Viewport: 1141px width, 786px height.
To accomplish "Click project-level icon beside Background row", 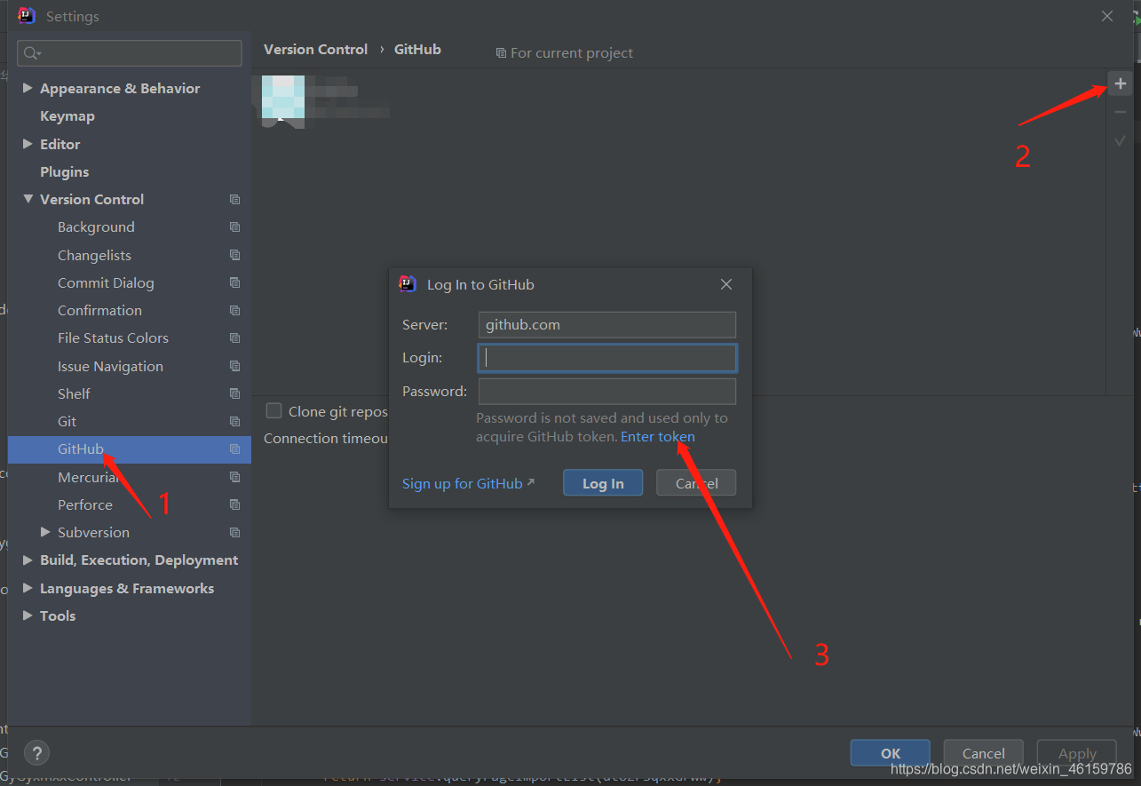I will click(234, 227).
